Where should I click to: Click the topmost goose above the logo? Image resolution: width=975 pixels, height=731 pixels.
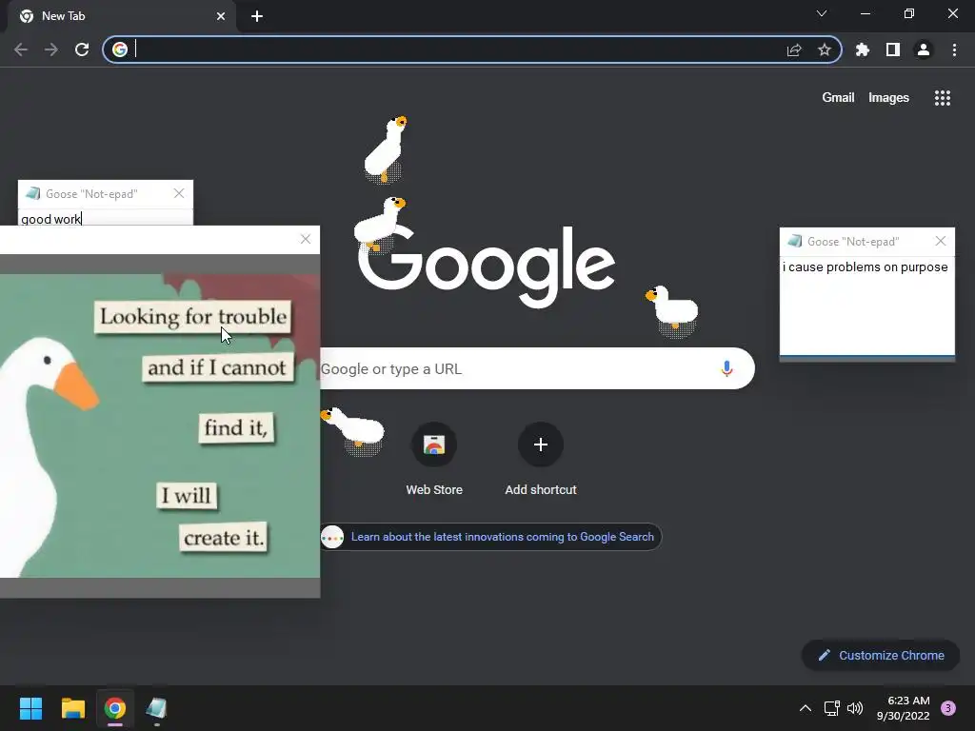point(386,149)
